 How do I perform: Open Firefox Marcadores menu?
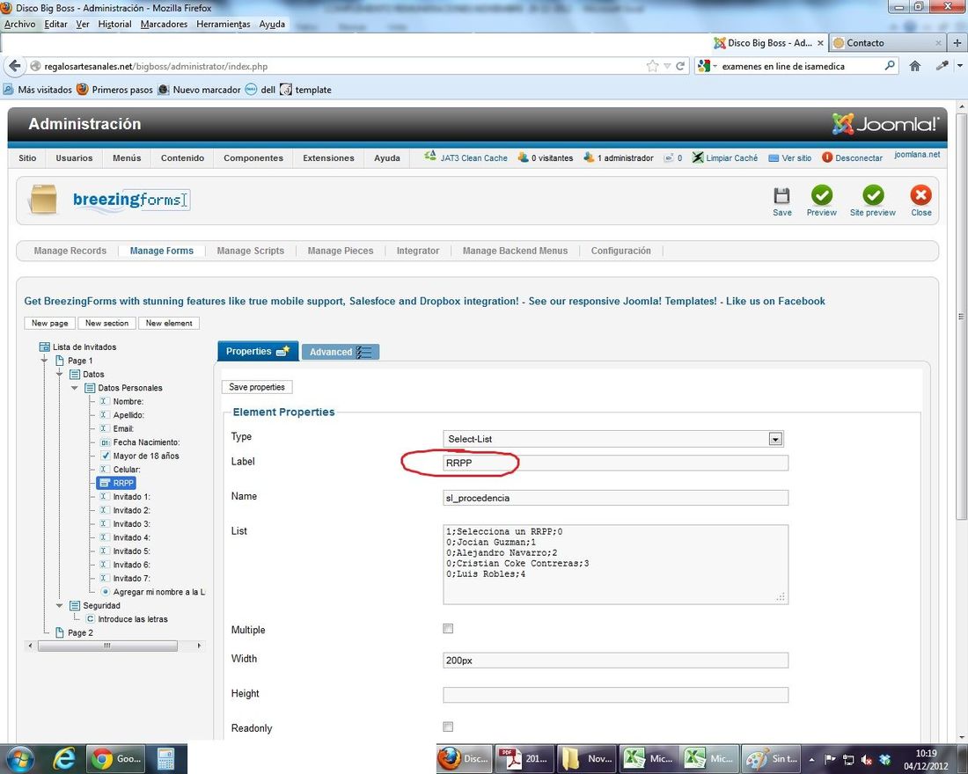tap(164, 24)
